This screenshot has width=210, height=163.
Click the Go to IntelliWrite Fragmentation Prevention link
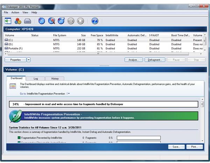click(x=46, y=94)
